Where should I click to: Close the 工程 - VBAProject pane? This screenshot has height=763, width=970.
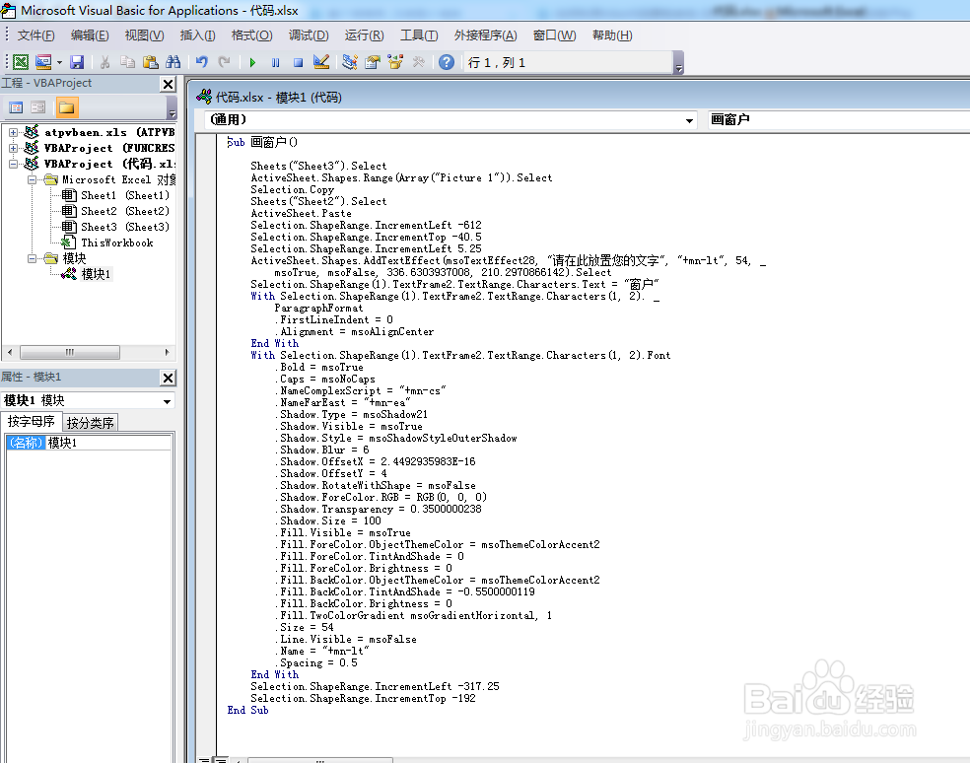168,84
